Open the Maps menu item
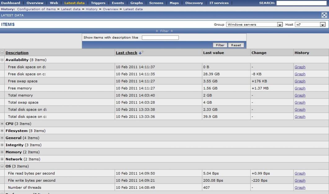This screenshot has width=329, height=194. point(174,3)
